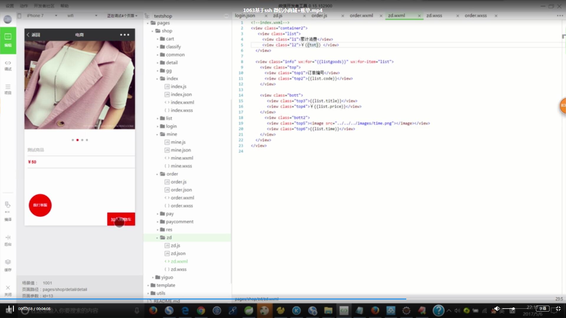Image resolution: width=566 pixels, height=318 pixels.
Task: Click the orange floating badge at right edge
Action: tap(563, 105)
